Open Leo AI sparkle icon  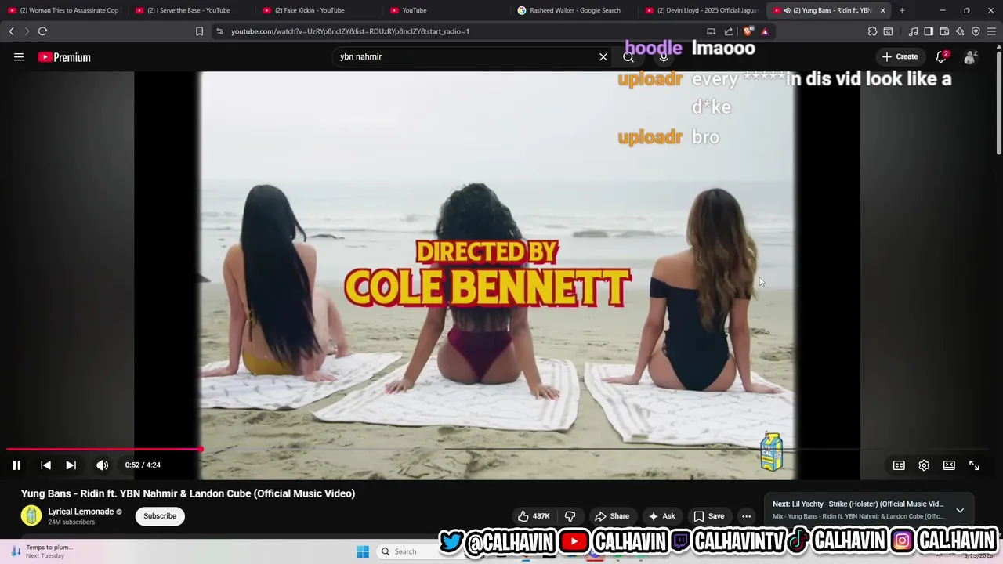point(960,31)
